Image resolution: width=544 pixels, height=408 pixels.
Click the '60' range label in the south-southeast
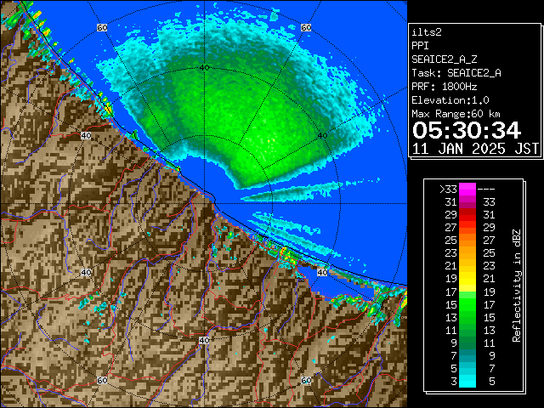(306, 381)
